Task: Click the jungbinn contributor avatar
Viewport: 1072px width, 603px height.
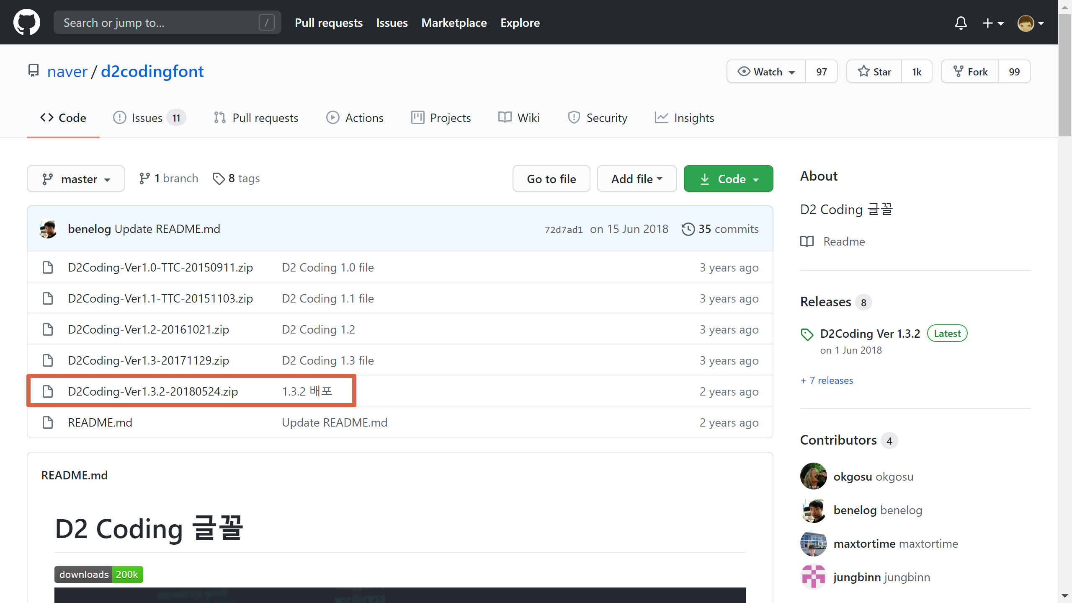Action: click(813, 577)
